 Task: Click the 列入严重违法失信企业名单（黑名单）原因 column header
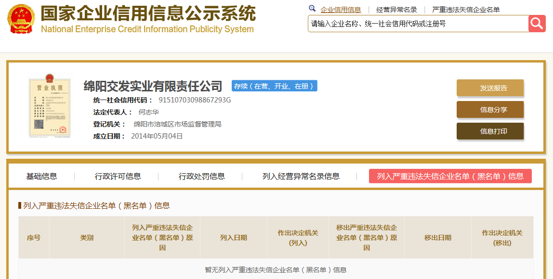[162, 238]
